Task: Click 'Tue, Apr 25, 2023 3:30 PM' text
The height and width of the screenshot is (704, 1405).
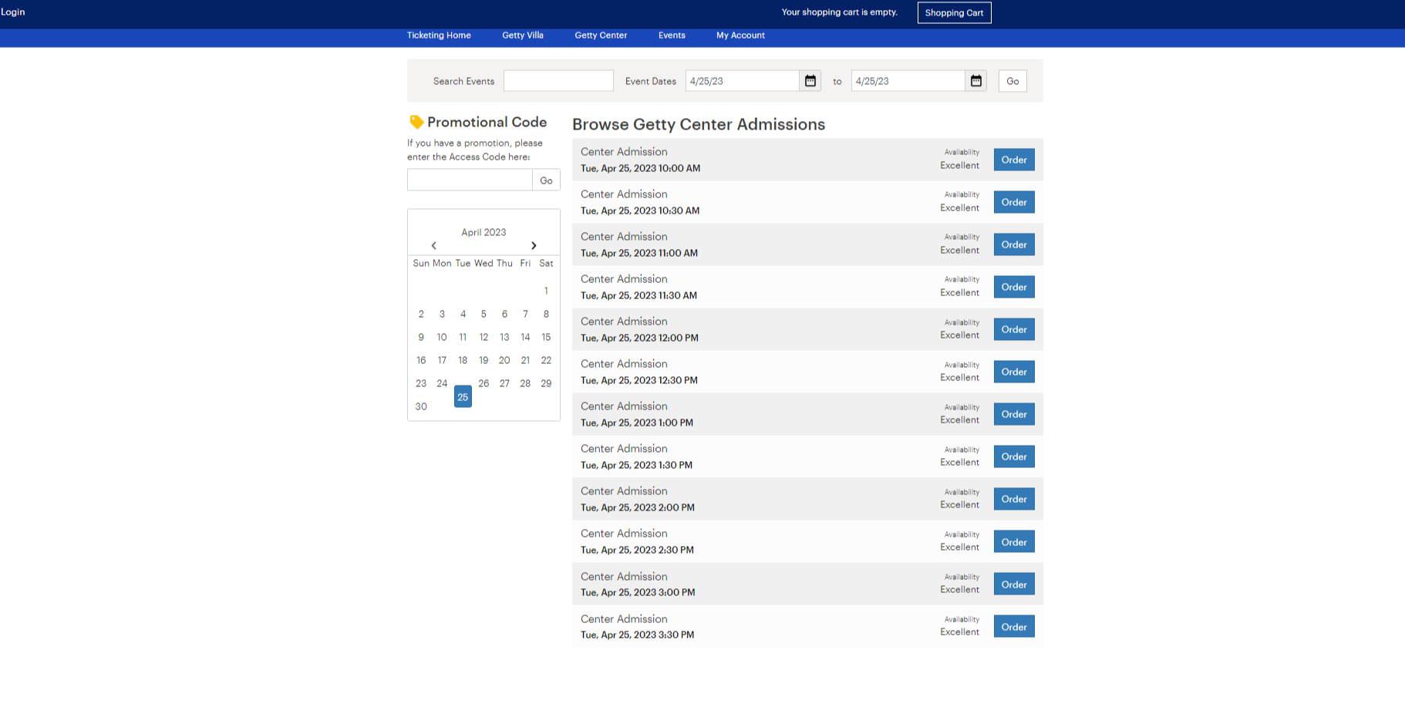Action: 637,635
